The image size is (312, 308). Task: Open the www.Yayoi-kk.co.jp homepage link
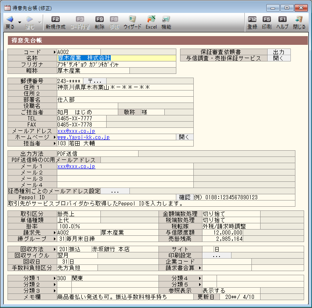[x=83, y=137]
